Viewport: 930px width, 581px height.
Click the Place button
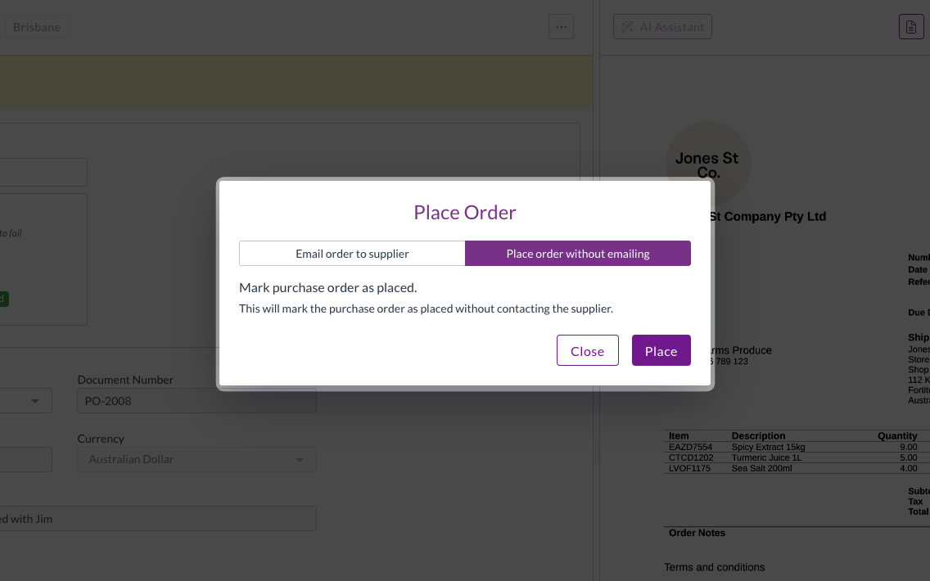coord(661,350)
